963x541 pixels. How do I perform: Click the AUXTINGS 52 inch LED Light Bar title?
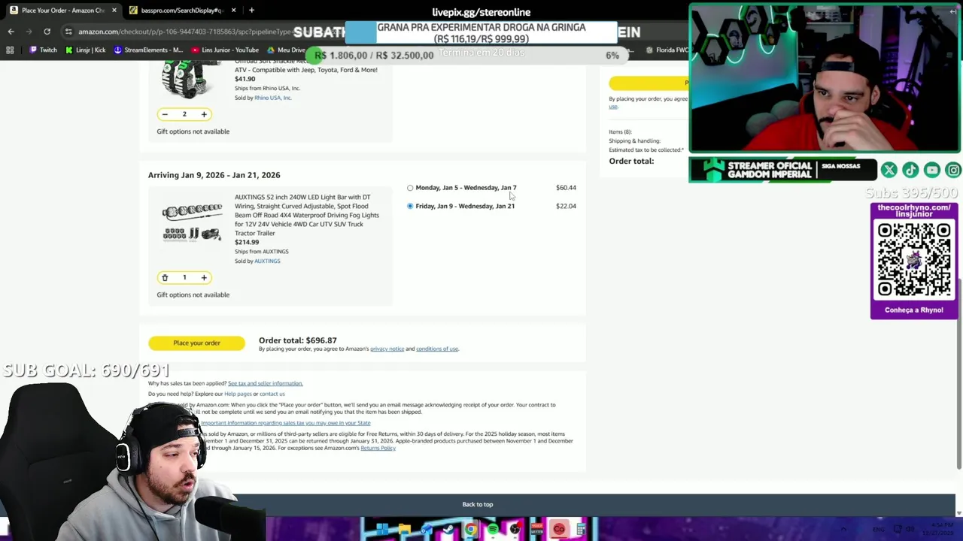307,215
